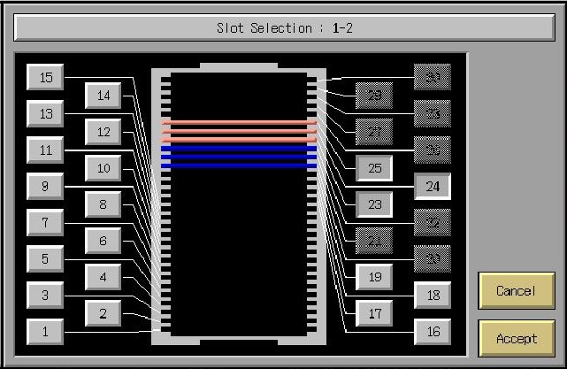Select slot number 15
The height and width of the screenshot is (369, 567).
pos(45,78)
